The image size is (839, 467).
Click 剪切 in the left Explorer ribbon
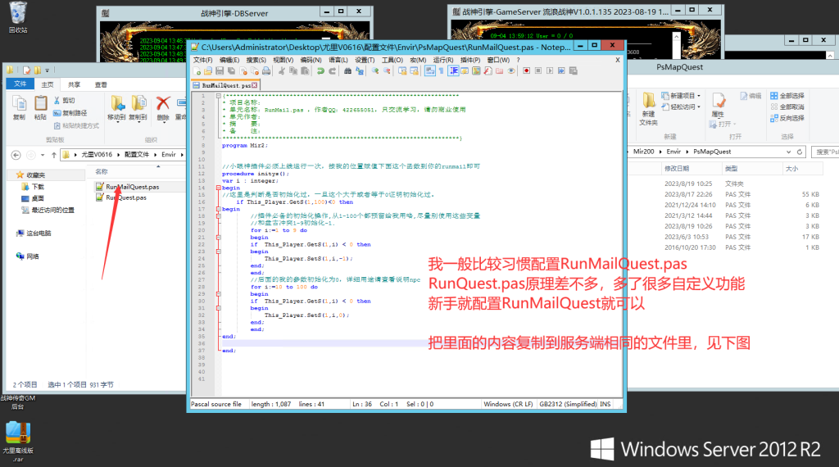pyautogui.click(x=64, y=101)
